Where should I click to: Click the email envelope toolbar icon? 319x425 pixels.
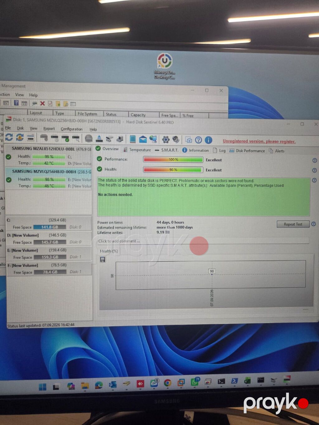[143, 139]
